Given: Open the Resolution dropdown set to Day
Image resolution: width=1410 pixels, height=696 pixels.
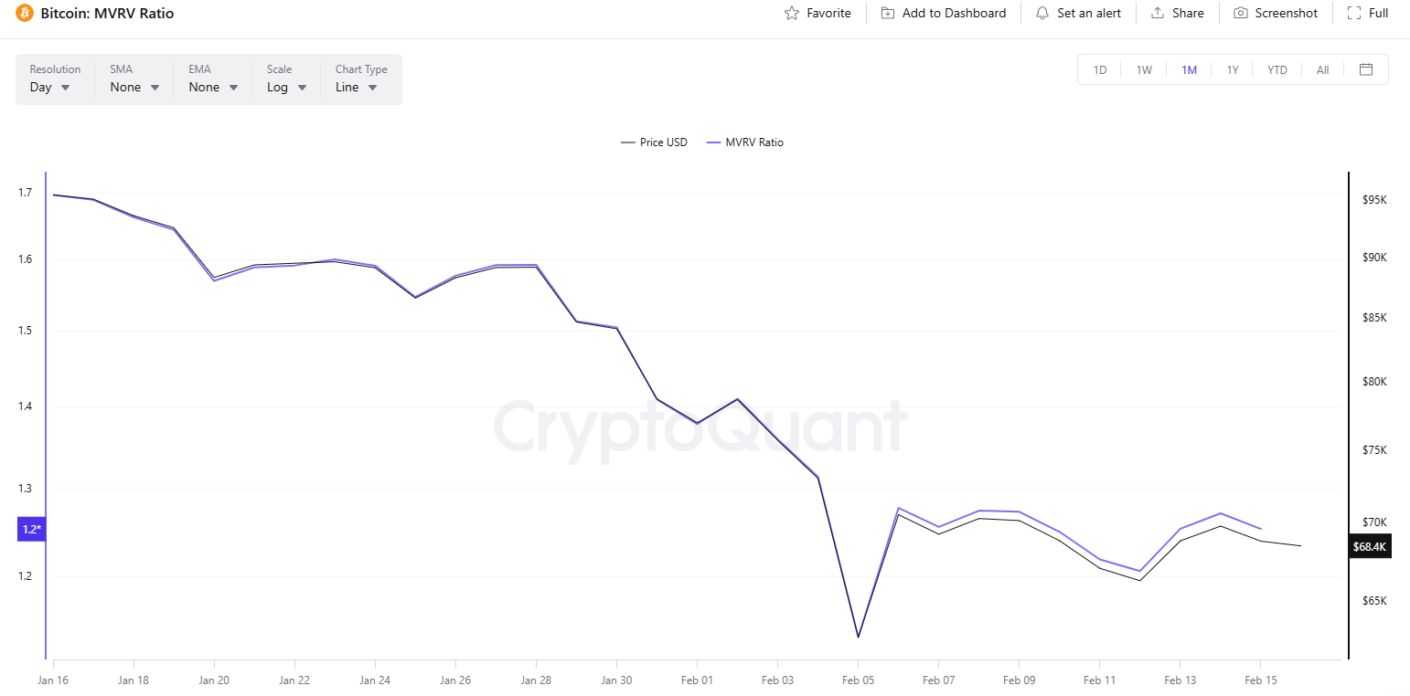Looking at the screenshot, I should 54,87.
